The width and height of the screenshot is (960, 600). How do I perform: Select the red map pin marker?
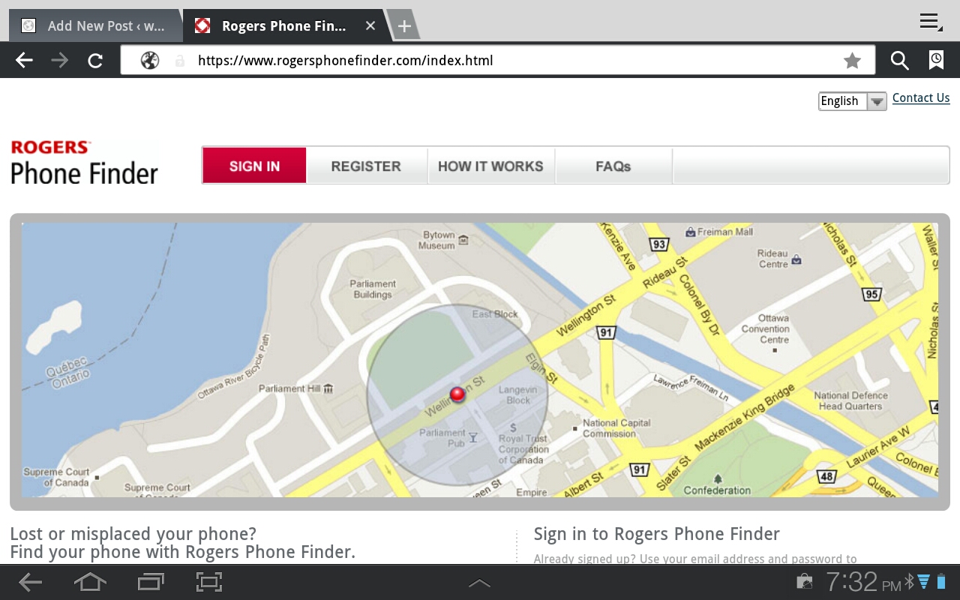(458, 394)
